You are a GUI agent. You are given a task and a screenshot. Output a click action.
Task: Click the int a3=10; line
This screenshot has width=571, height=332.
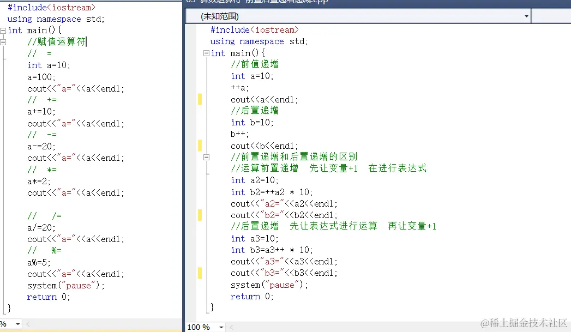tap(255, 238)
